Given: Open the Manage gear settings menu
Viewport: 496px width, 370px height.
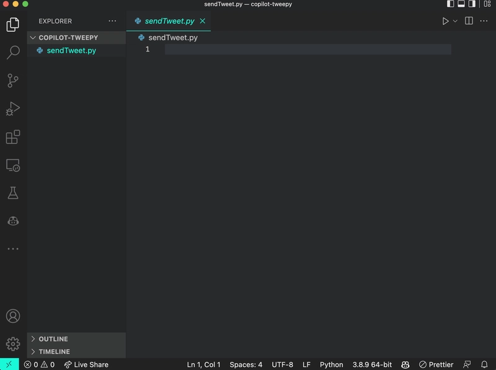Looking at the screenshot, I should click(13, 343).
